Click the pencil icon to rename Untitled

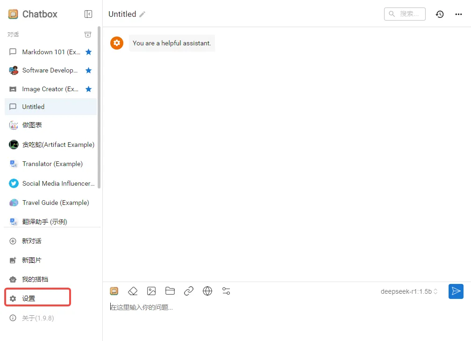pos(143,15)
